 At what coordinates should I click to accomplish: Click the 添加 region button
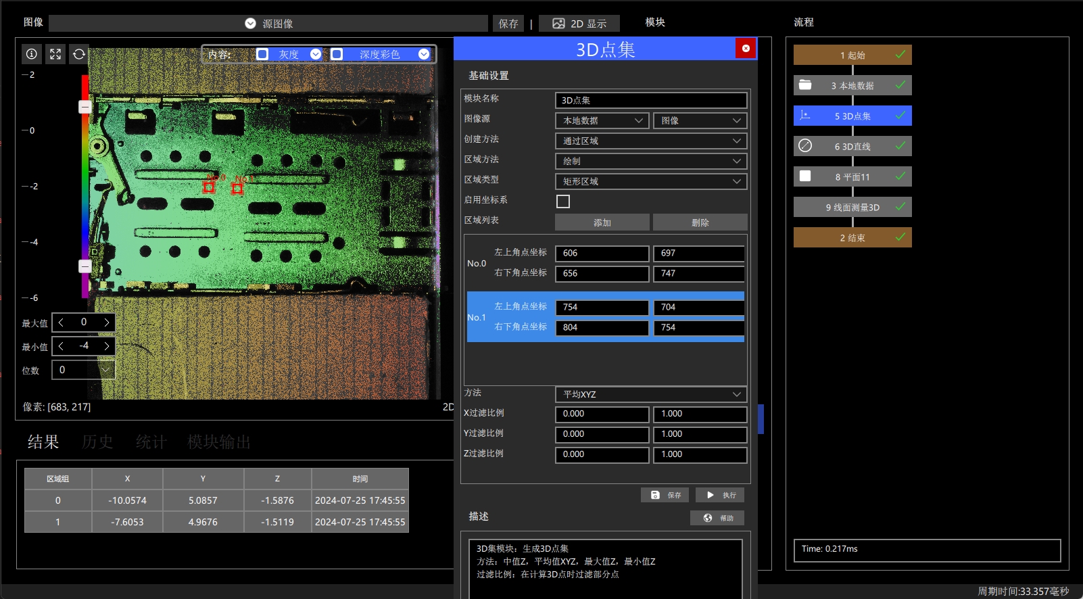point(602,222)
